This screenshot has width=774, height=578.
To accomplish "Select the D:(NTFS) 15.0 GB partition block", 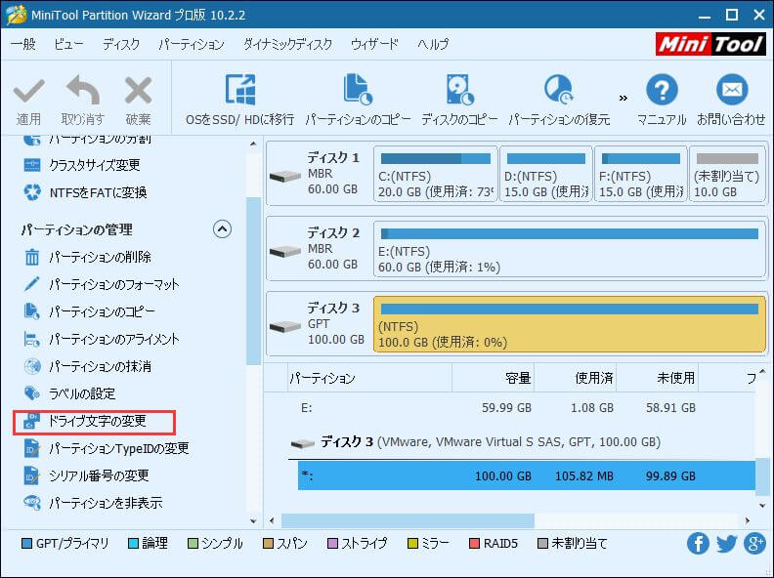I will 546,174.
